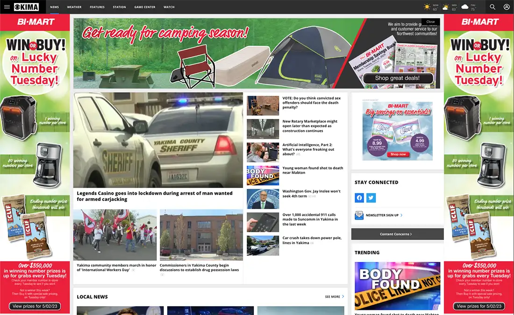Click left View prizes for 5/02/23 button

tap(35, 306)
